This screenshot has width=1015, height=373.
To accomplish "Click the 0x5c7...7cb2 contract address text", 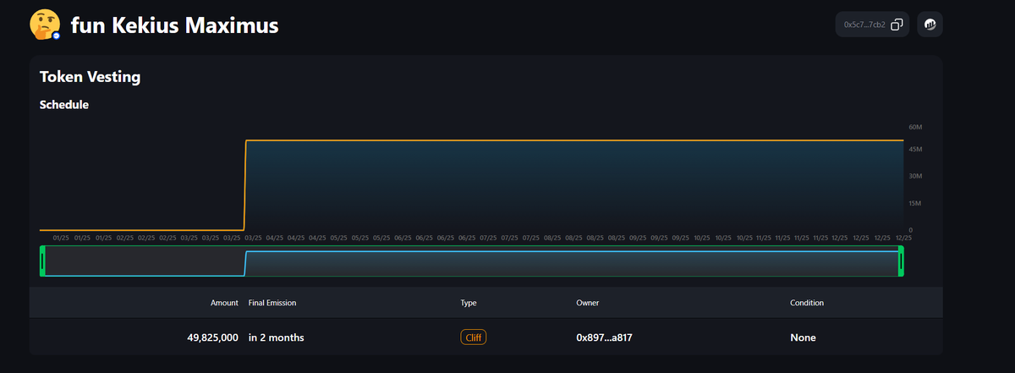I will pyautogui.click(x=864, y=25).
